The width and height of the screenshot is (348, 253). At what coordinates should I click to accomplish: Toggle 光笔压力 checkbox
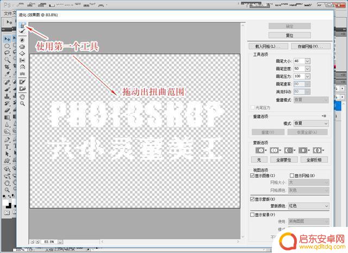(252, 108)
